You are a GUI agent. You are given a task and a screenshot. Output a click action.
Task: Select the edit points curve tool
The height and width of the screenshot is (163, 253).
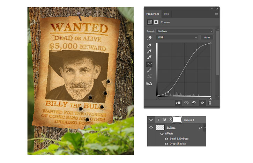coord(149,64)
